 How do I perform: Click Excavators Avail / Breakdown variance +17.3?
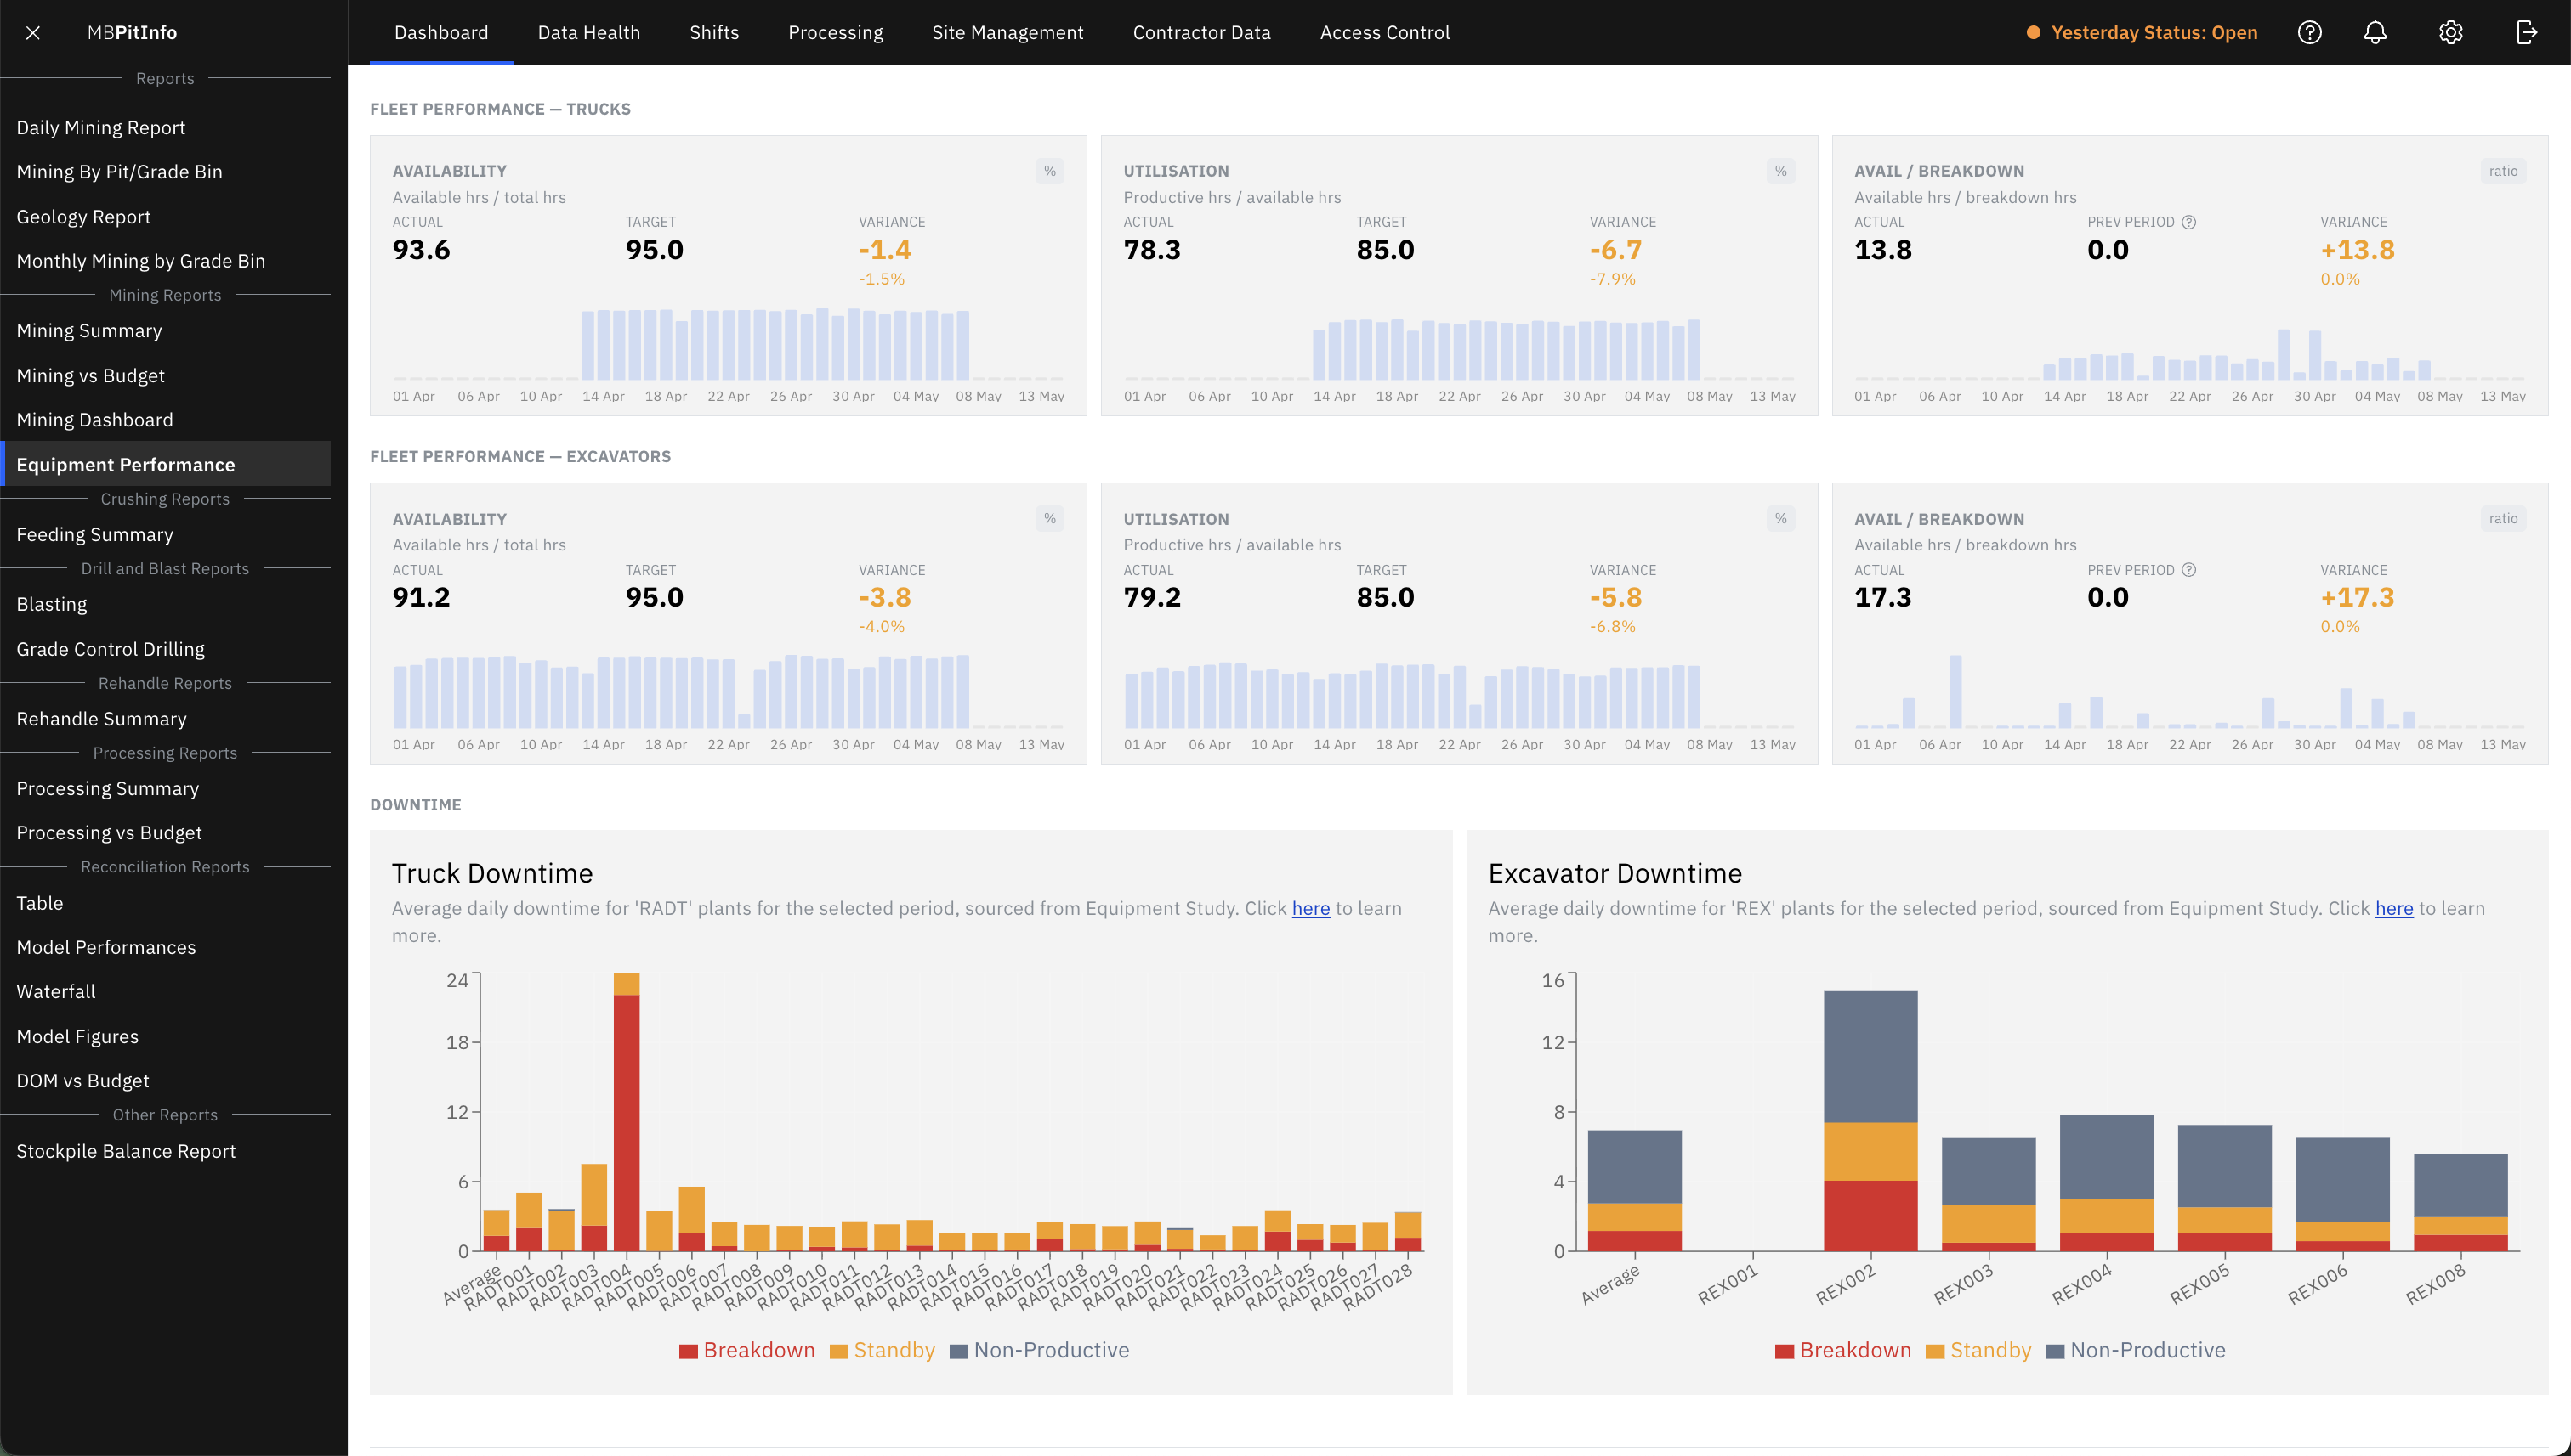pos(2357,597)
